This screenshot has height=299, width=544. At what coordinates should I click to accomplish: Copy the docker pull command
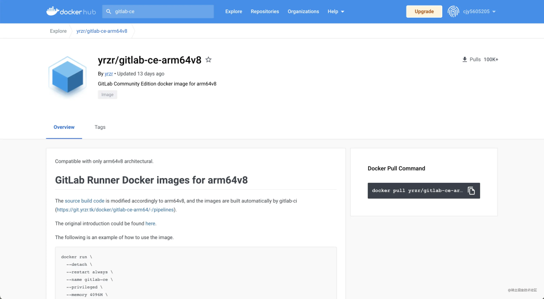click(471, 191)
